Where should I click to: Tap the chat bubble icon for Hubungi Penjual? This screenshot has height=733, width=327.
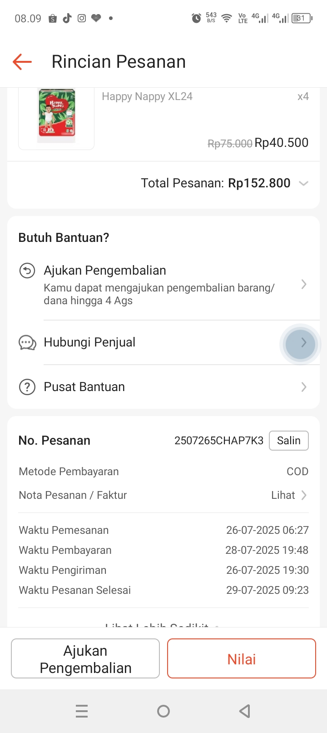click(27, 342)
